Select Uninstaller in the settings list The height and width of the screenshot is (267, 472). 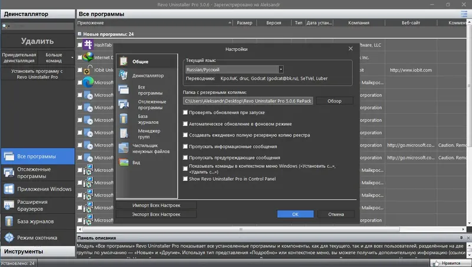148,76
